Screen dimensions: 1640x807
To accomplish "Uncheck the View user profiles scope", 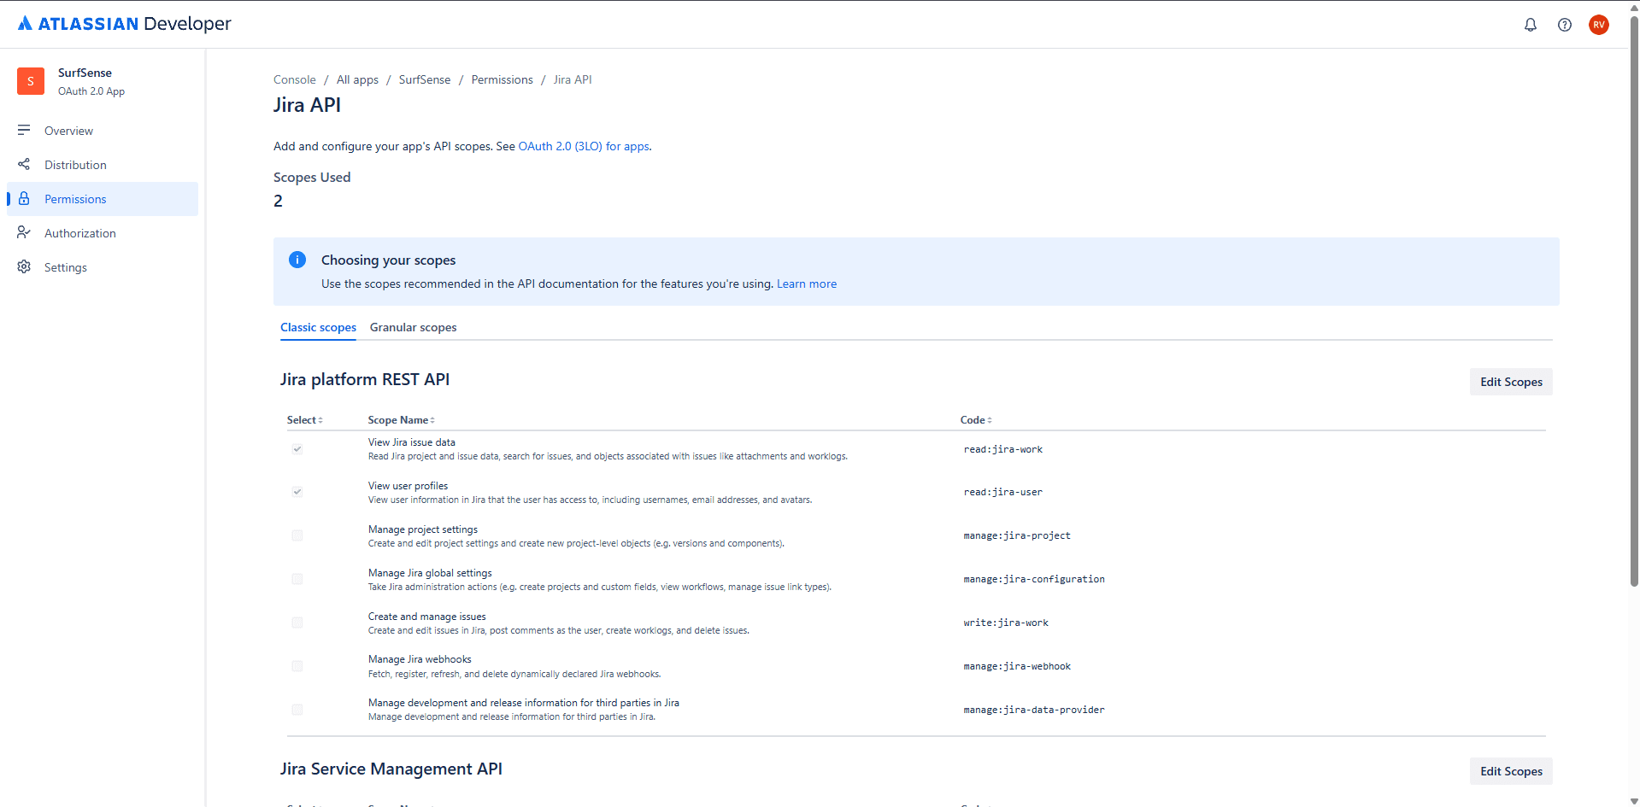I will click(297, 492).
